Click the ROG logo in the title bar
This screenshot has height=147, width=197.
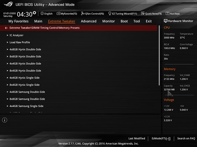[8, 4]
